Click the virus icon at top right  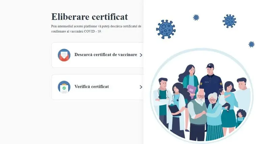(x=229, y=21)
